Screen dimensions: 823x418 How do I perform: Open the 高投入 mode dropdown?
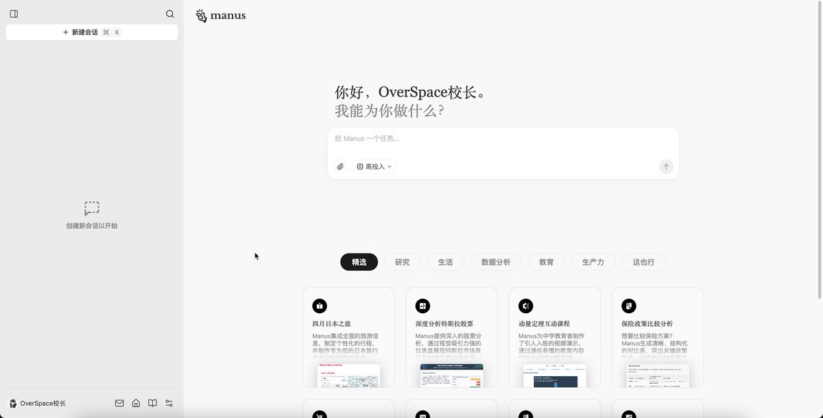tap(374, 167)
